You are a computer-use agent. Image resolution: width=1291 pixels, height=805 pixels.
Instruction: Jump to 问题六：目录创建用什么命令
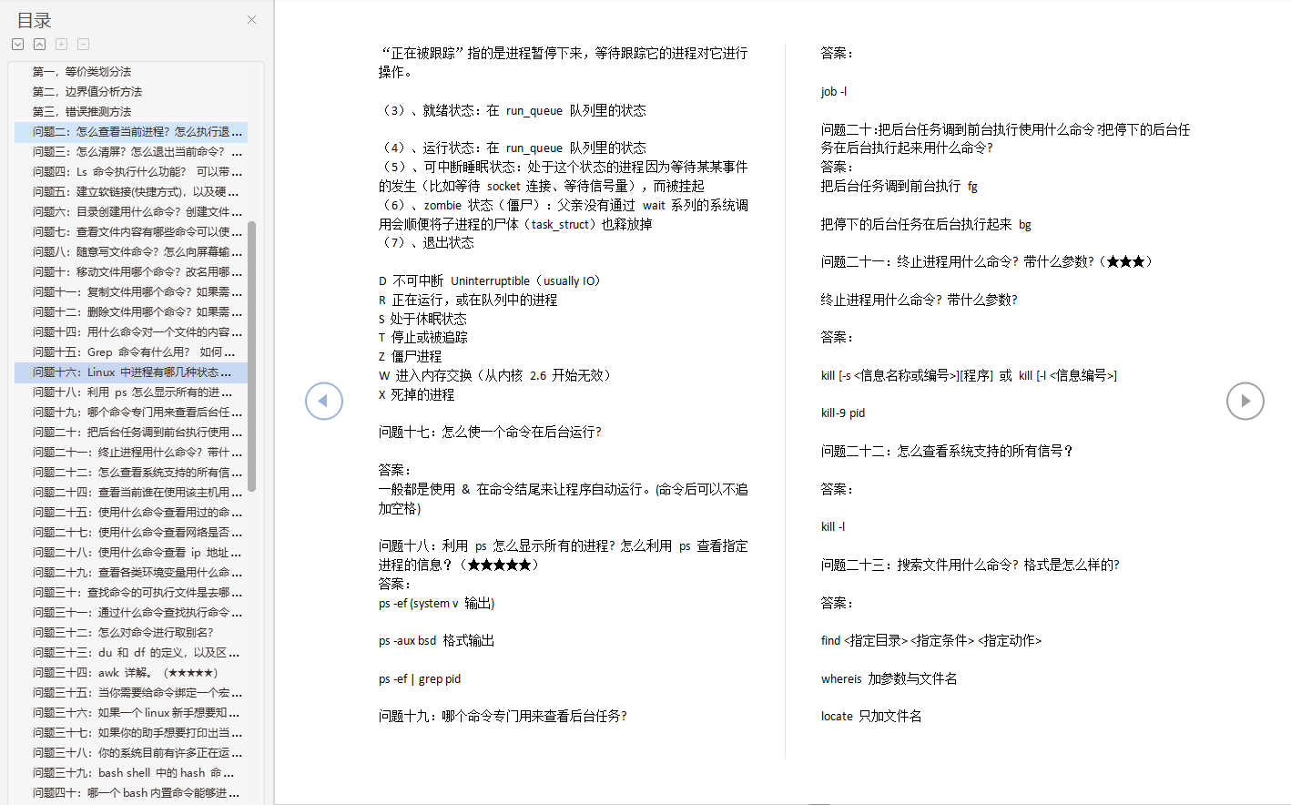[131, 212]
